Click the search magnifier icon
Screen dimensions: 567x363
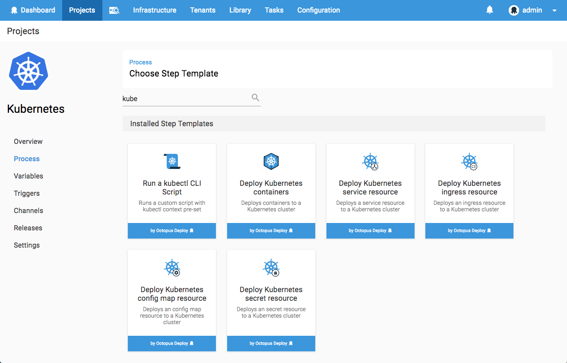tap(255, 97)
